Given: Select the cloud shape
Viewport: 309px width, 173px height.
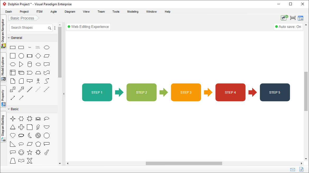Looking at the screenshot, I should (38, 64).
